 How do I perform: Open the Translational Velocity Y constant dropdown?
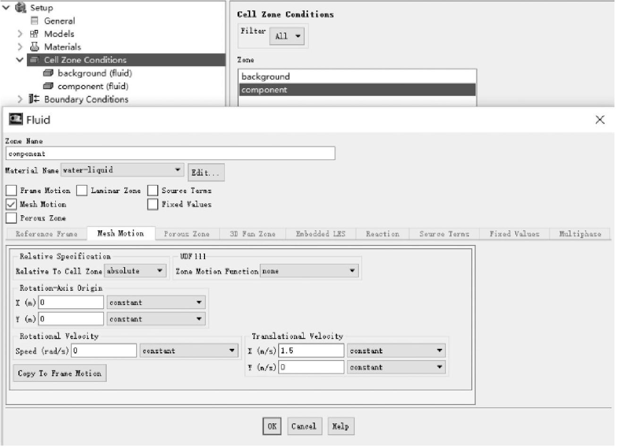pos(396,367)
